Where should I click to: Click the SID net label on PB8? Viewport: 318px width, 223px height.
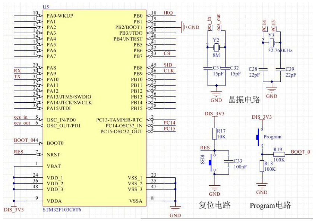click(x=168, y=65)
